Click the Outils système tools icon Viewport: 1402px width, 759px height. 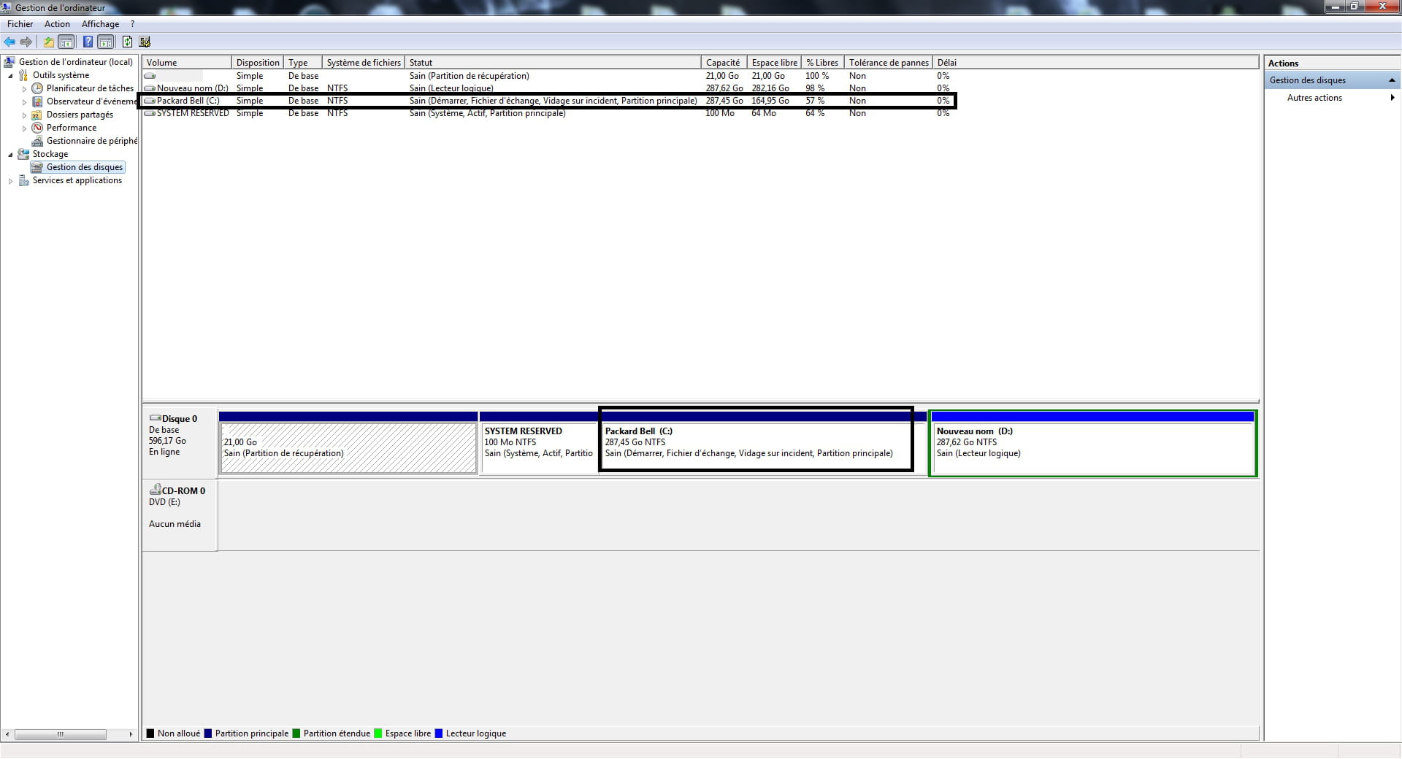[x=23, y=75]
